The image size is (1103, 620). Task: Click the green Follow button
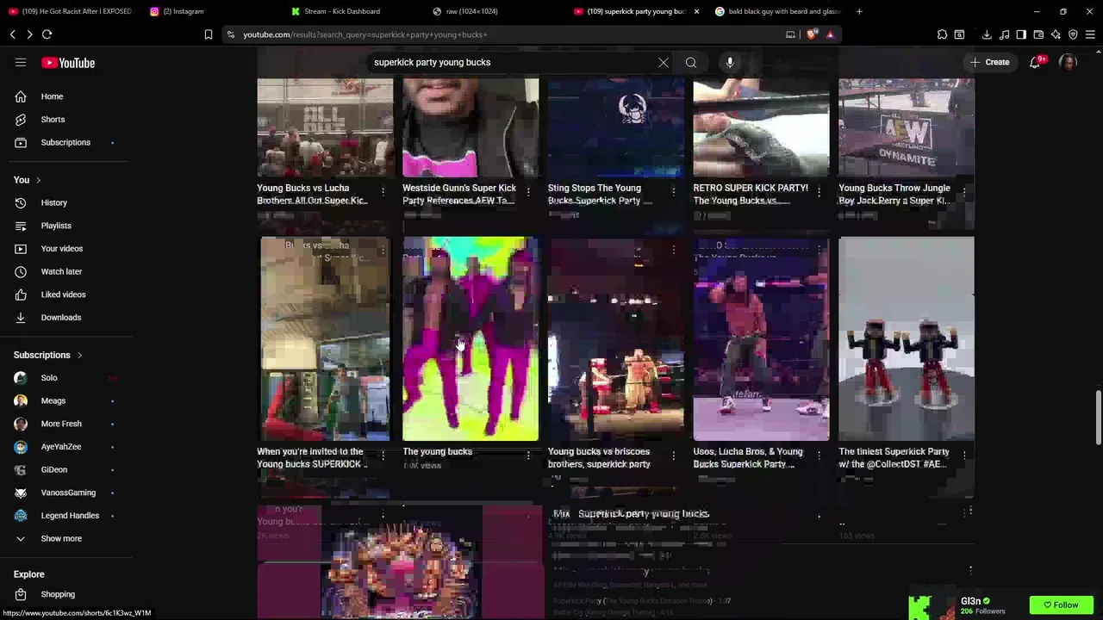[1061, 605]
